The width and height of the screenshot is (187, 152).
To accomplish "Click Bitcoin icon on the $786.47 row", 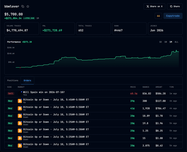I will click(x=20, y=108).
